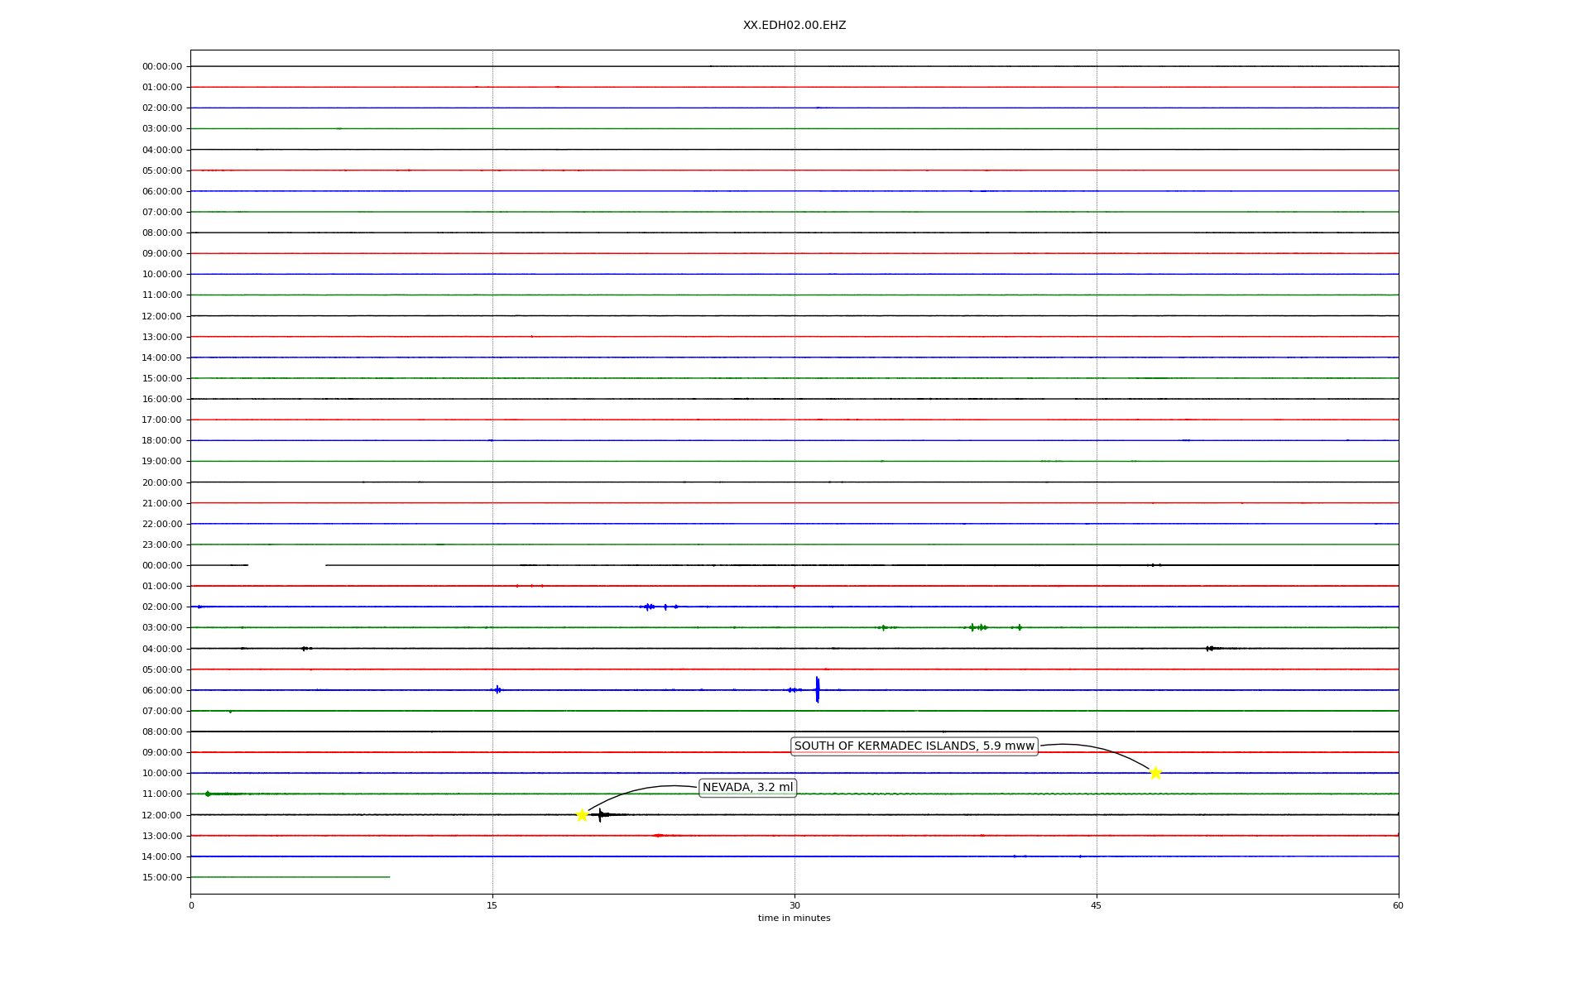Click the 0 tick label on the x-axis
The width and height of the screenshot is (1589, 993).
(x=191, y=905)
